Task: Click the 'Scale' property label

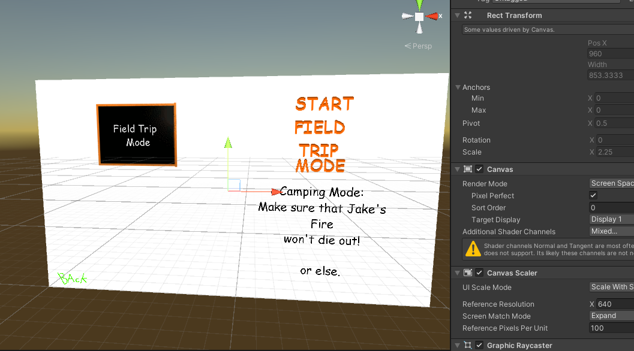Action: pos(472,152)
